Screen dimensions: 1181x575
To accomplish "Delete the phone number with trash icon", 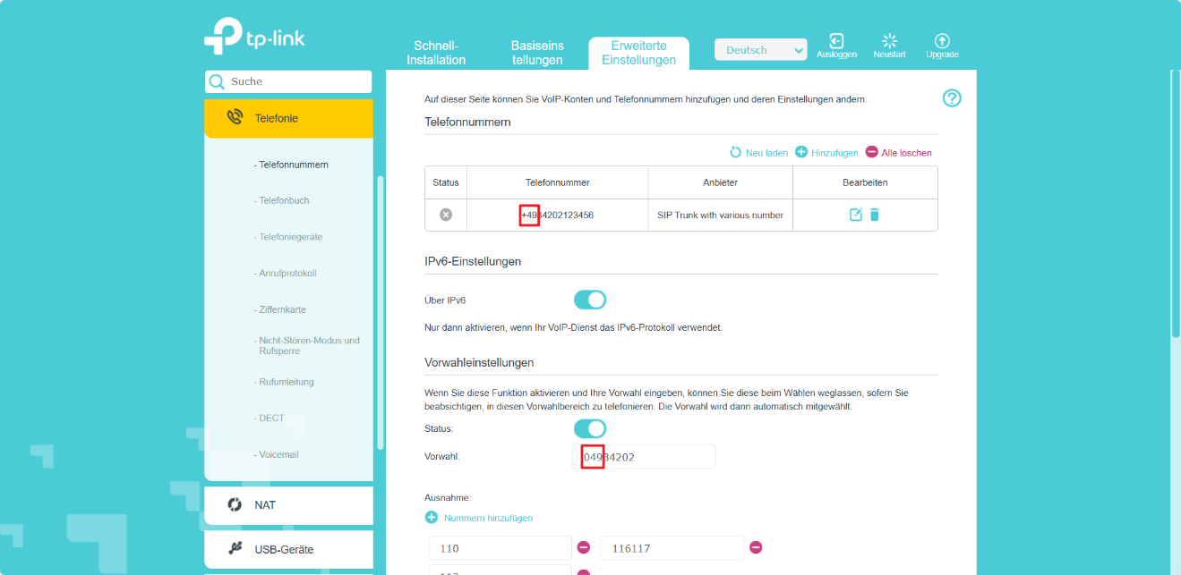I will coord(875,215).
